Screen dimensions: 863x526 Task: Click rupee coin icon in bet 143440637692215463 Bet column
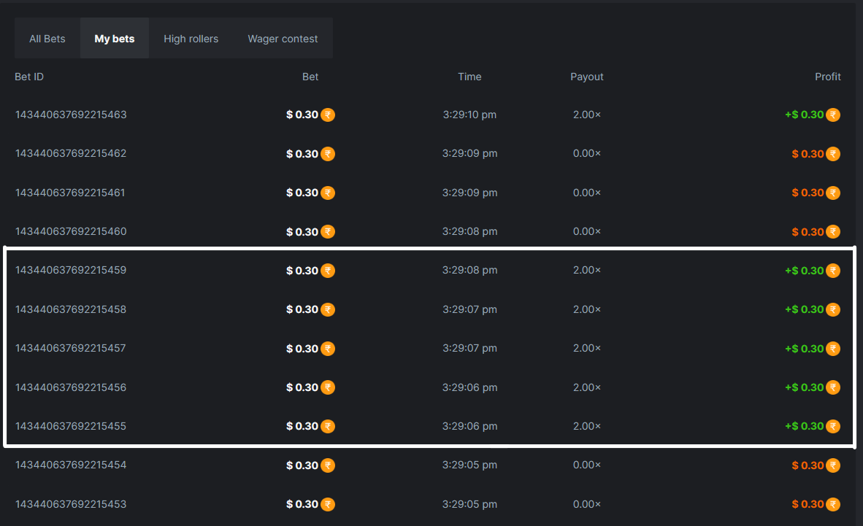[328, 115]
